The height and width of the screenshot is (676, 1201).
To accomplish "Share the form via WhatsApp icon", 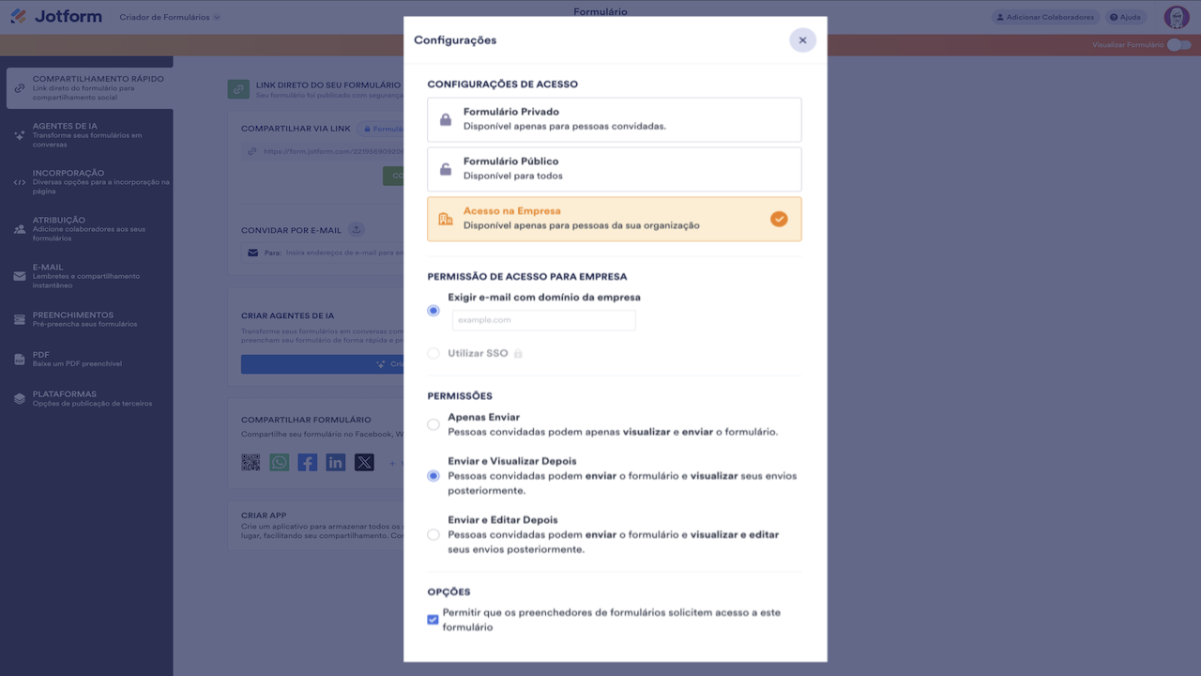I will [280, 462].
